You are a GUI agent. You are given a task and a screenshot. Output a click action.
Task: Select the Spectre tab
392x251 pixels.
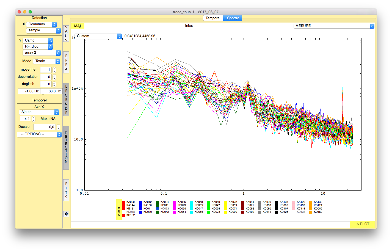point(233,18)
